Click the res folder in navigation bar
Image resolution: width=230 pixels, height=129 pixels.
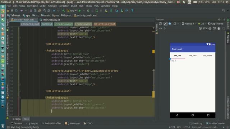click(56, 15)
